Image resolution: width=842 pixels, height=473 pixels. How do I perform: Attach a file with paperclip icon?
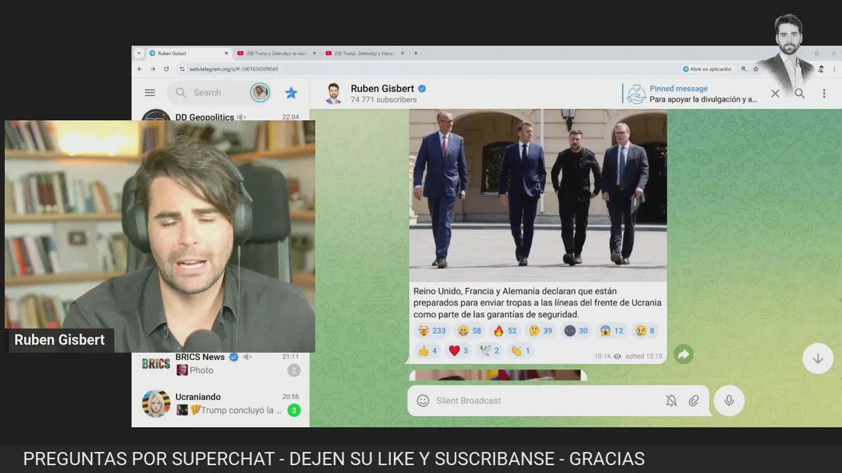tap(693, 401)
